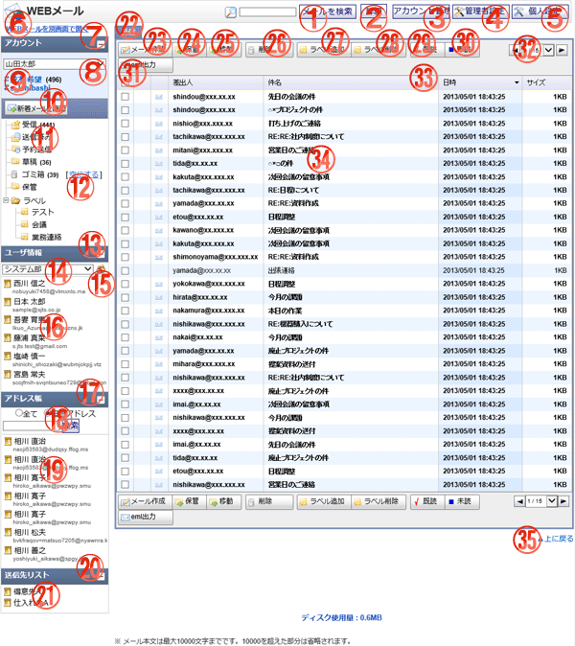Tick the checkbox for the hirata@xxx.xx.xx mail

coord(126,297)
